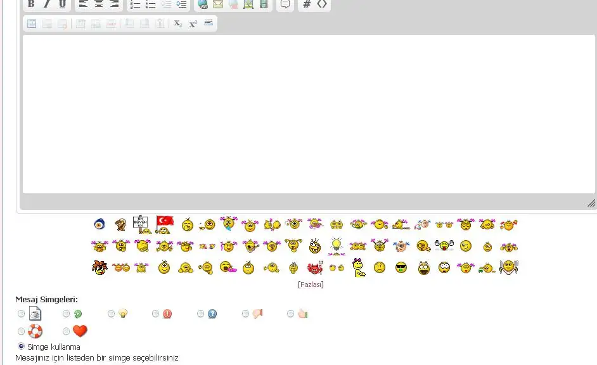Wrap selection in code tags with # icon
The image size is (597, 365).
(x=307, y=4)
